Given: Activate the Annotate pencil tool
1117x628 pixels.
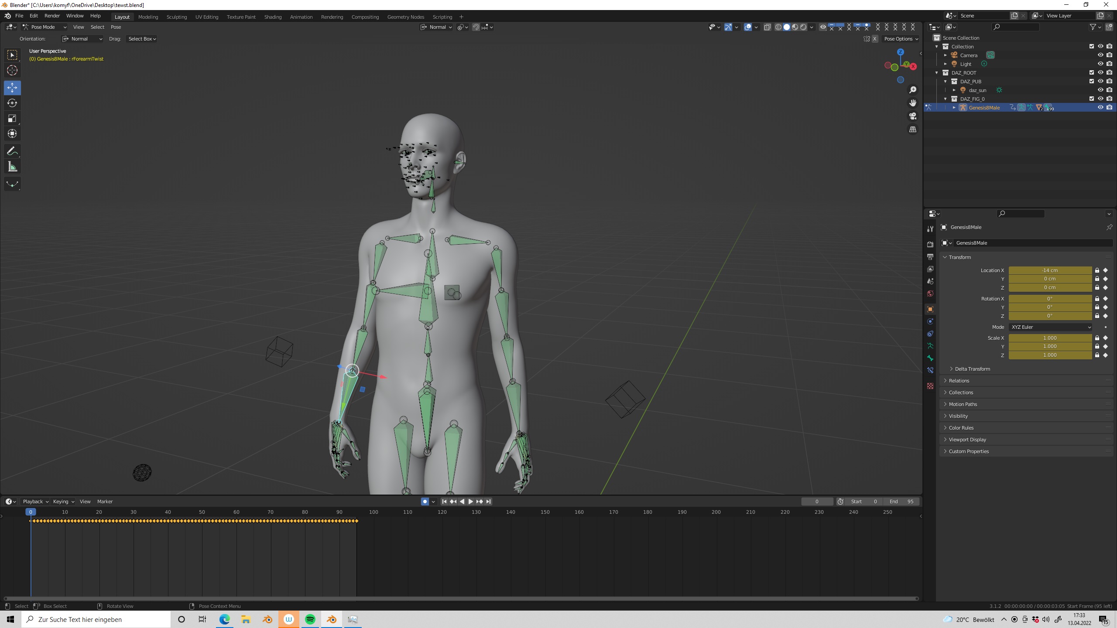Looking at the screenshot, I should pos(12,151).
